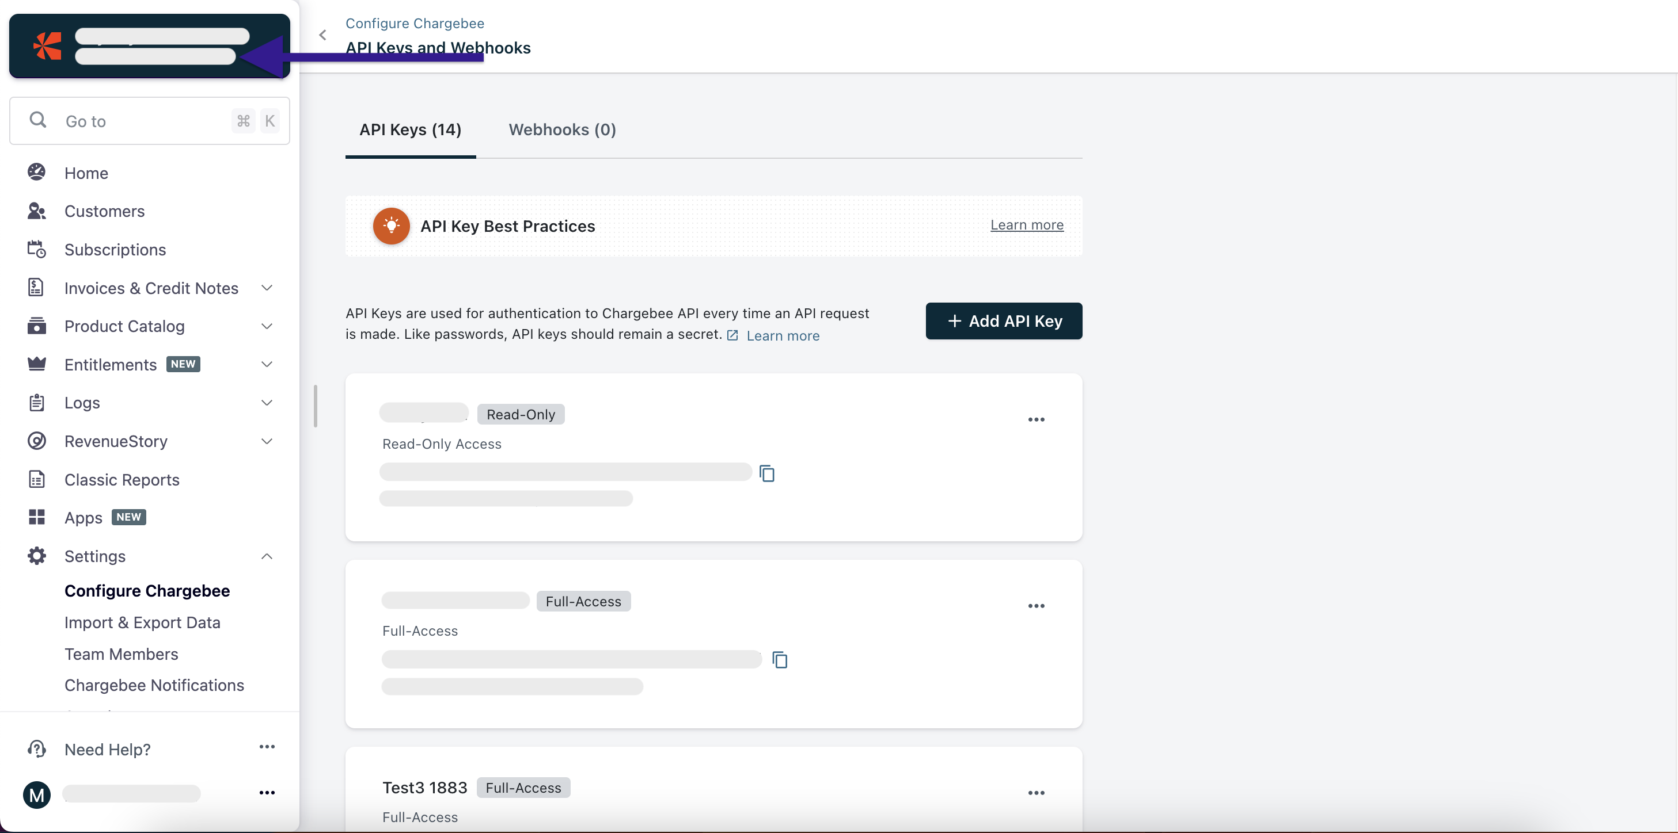This screenshot has height=833, width=1678.
Task: Copy the Read-Only API key
Action: [766, 473]
